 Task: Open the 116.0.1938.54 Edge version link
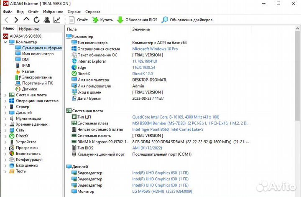coord(143,68)
